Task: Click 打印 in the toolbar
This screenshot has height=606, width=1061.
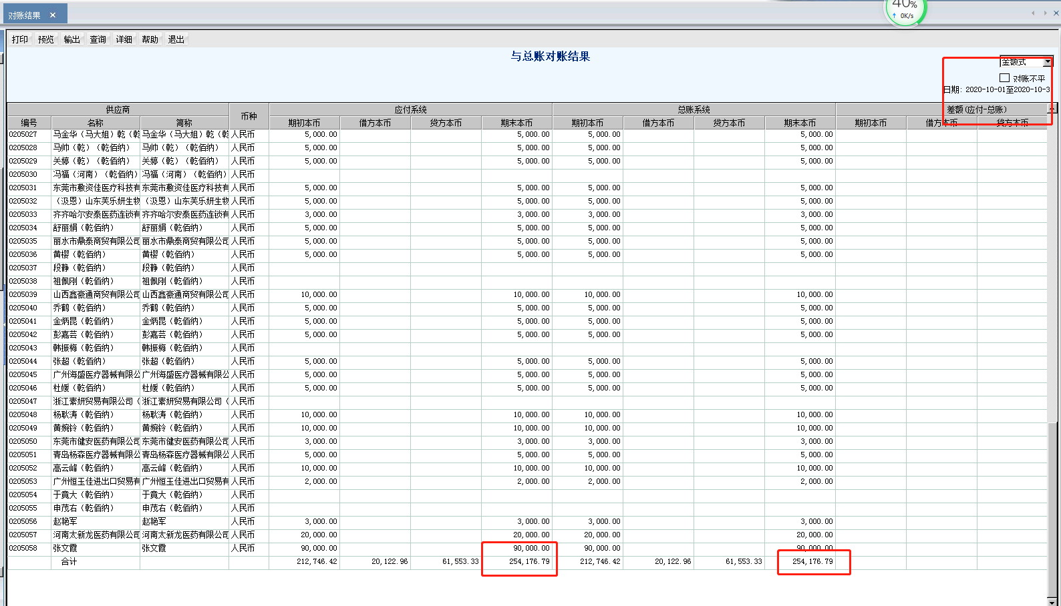Action: pyautogui.click(x=19, y=39)
